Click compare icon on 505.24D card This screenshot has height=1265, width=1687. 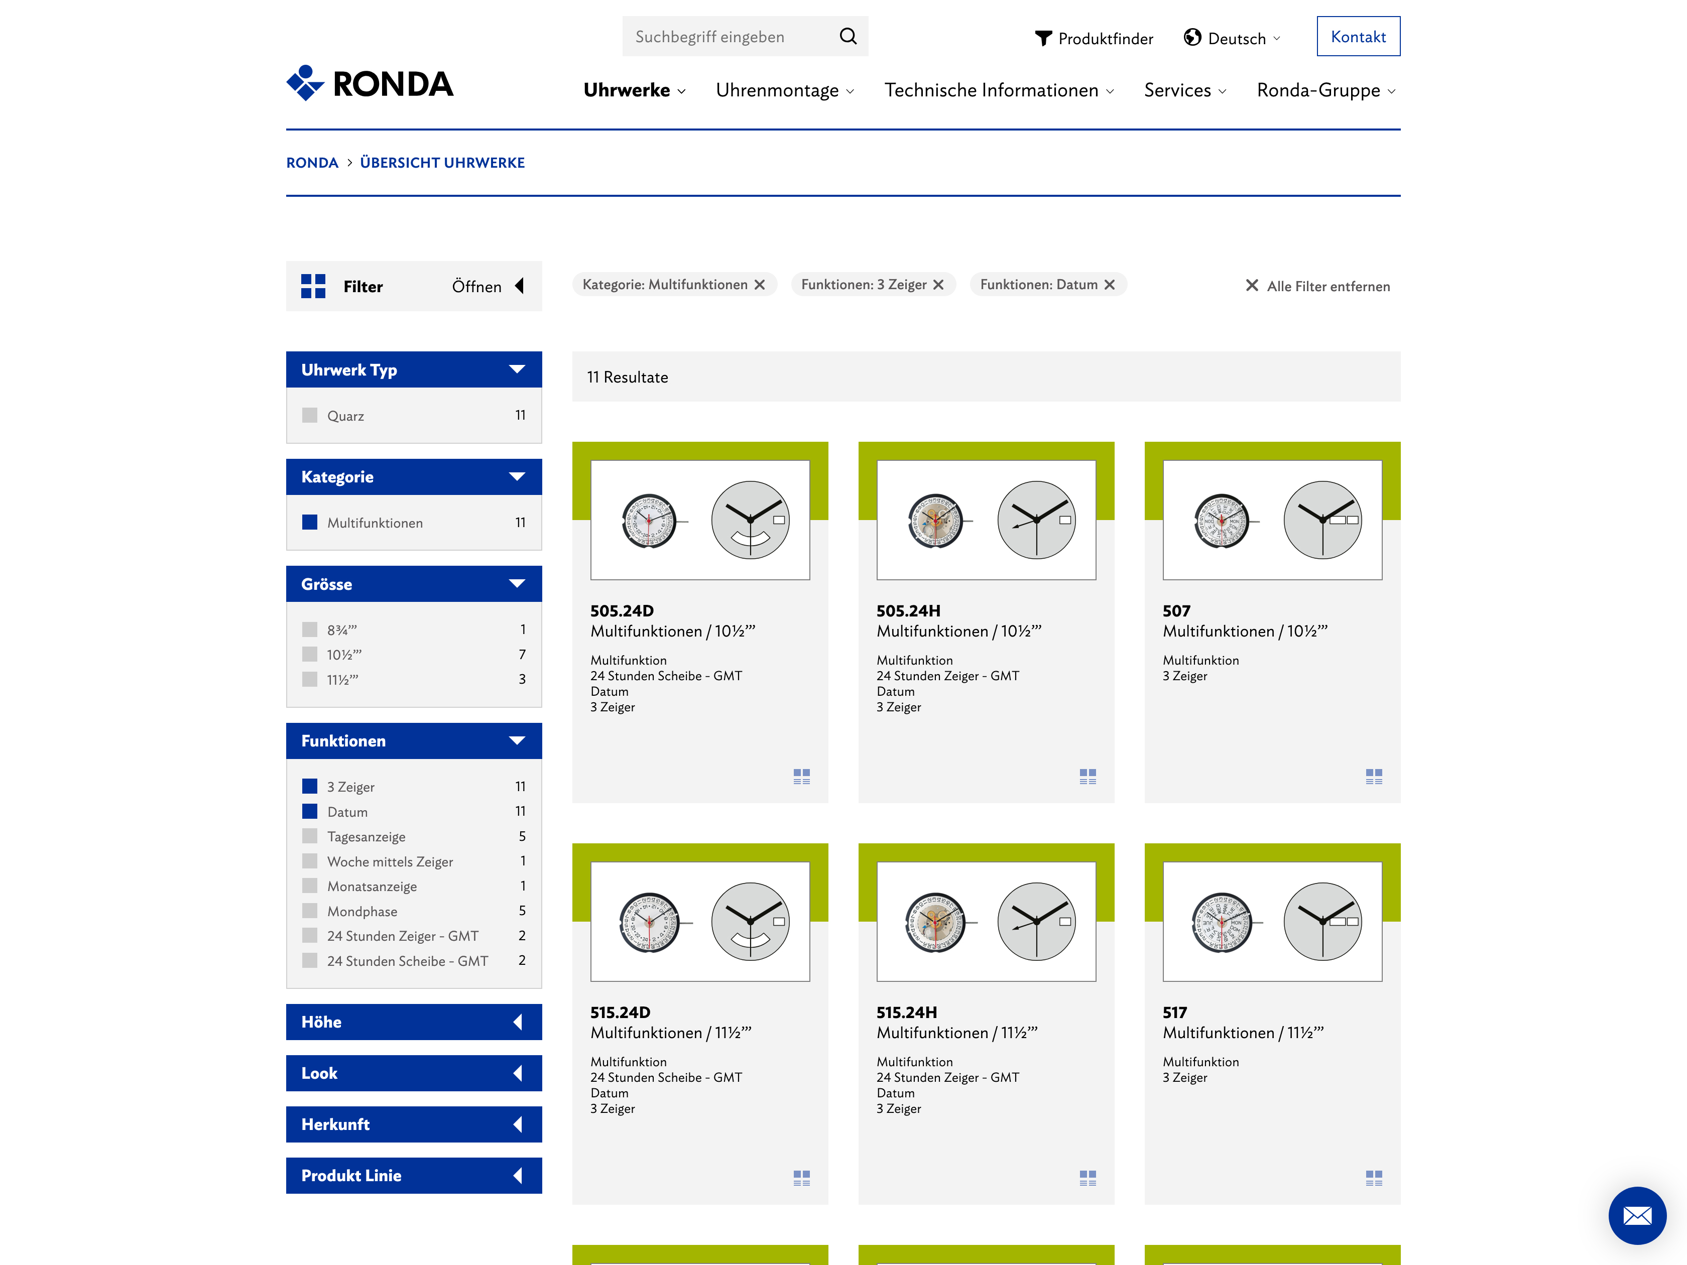tap(801, 776)
